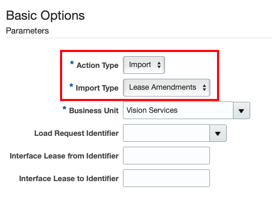Screen dimensions: 272x200
Task: Click the Load Request Identifier label
Action: point(76,133)
